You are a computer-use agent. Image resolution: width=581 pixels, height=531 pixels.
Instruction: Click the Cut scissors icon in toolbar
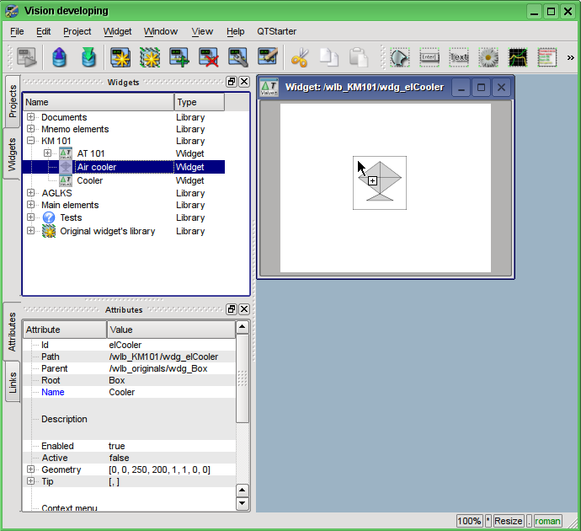click(299, 57)
